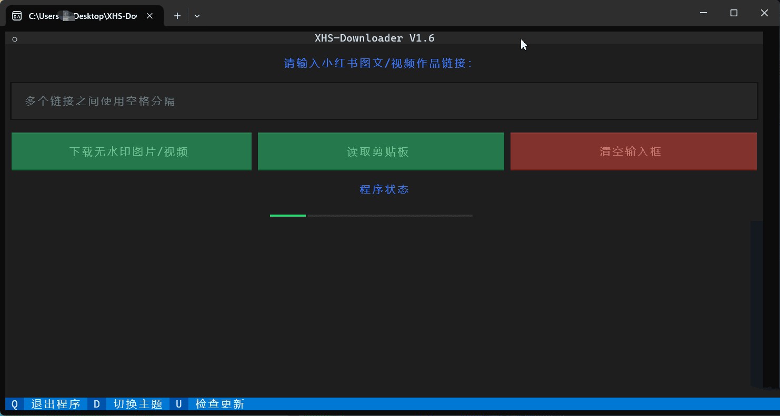Click the green progress bar
Viewport: 780px width, 416px height.
[x=371, y=216]
